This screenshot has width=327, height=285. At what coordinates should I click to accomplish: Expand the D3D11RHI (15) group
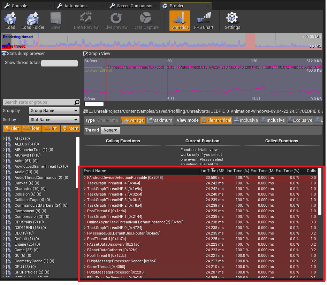(x=3, y=228)
